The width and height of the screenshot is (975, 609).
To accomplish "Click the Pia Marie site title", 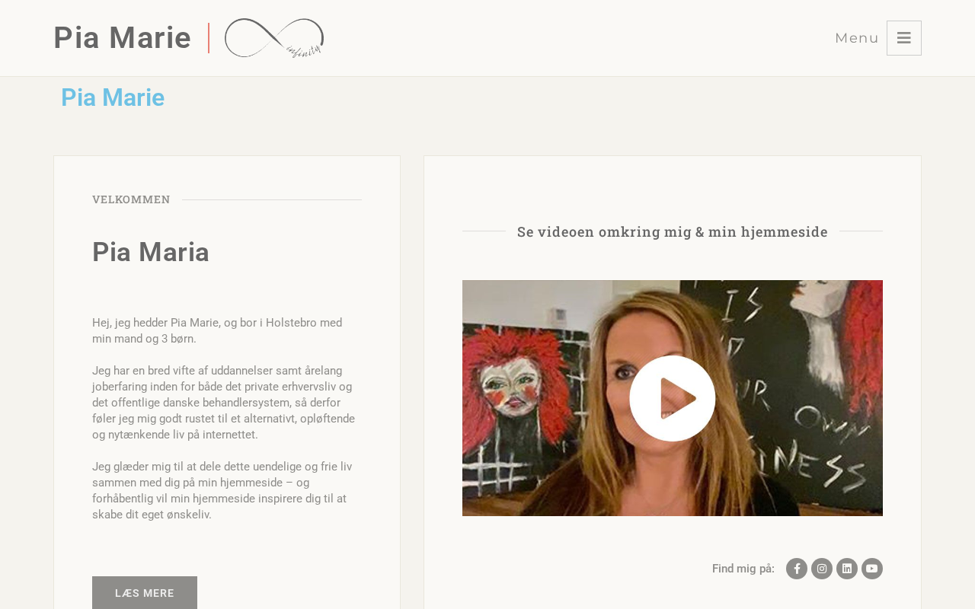I will [123, 38].
